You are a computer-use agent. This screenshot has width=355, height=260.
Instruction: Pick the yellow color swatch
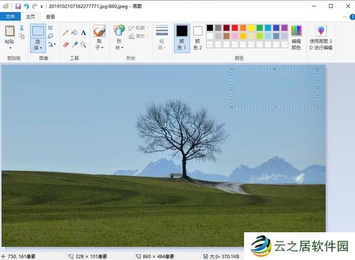(x=251, y=28)
